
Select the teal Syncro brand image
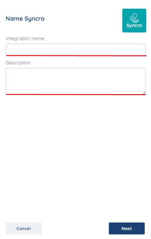coord(134,20)
